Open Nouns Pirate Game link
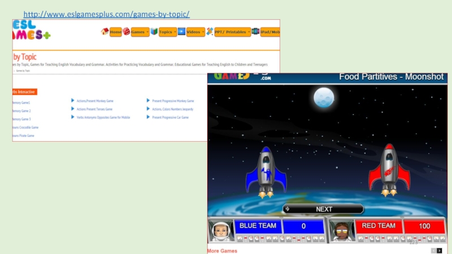Screen dimensions: 452x254 pos(23,135)
